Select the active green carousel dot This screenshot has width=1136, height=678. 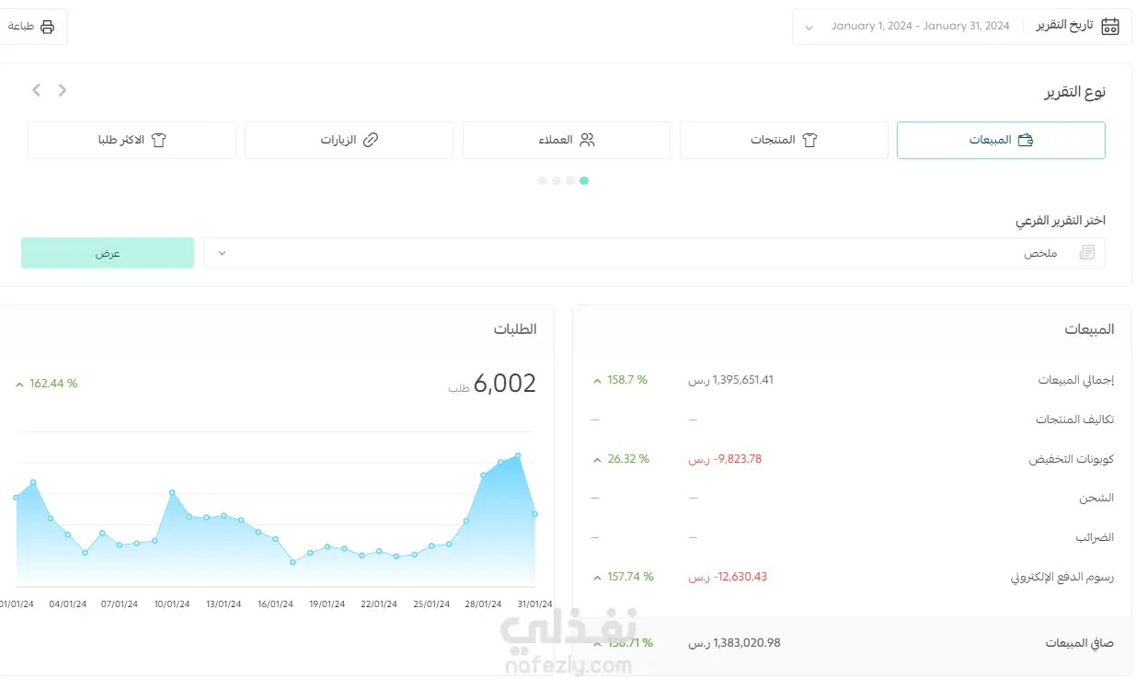[x=584, y=180]
